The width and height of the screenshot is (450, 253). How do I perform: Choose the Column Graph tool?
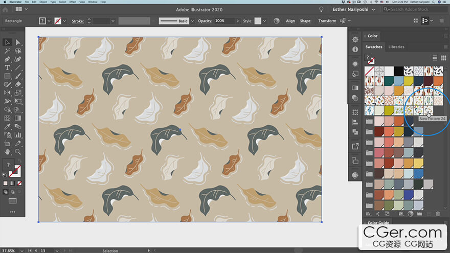tap(18, 135)
